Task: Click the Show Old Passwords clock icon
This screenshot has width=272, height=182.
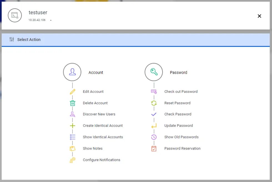Action: [x=154, y=137]
